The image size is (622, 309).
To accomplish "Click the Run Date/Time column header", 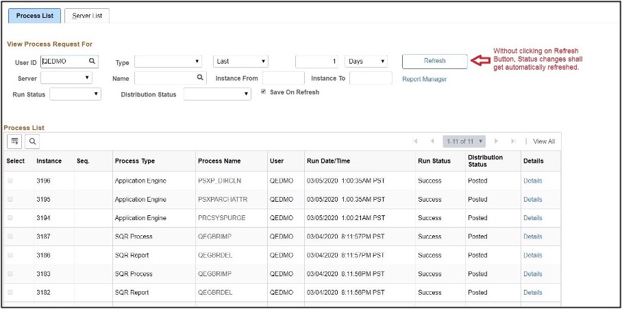I will 328,161.
